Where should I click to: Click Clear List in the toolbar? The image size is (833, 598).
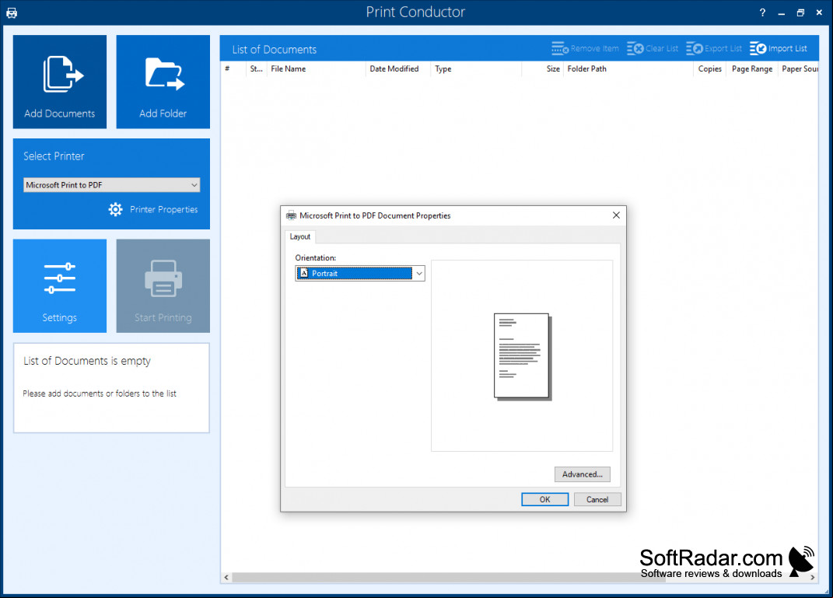[x=653, y=48]
